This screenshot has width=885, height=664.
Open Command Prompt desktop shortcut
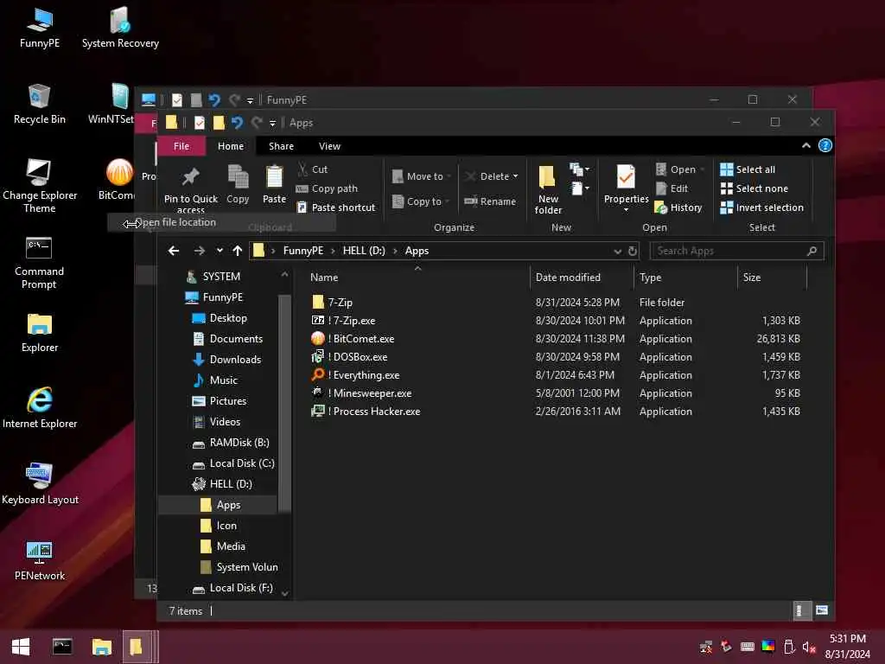(39, 263)
